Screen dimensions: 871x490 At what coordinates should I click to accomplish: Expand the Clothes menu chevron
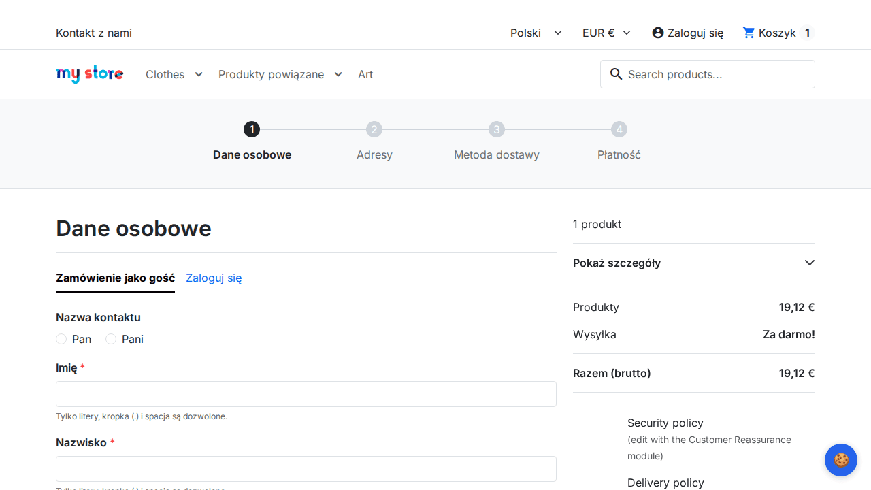(199, 74)
